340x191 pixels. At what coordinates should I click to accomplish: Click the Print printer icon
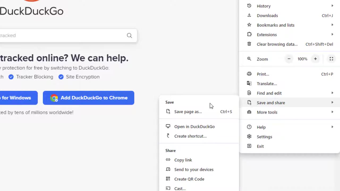[249, 74]
